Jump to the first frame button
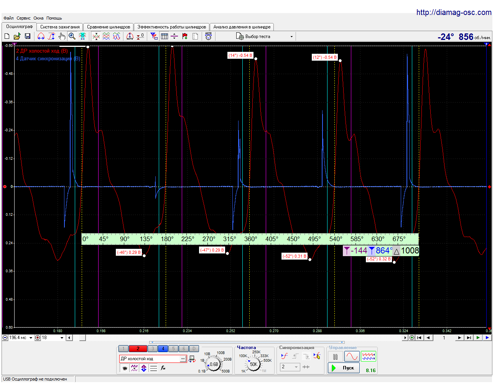 pyautogui.click(x=419, y=338)
